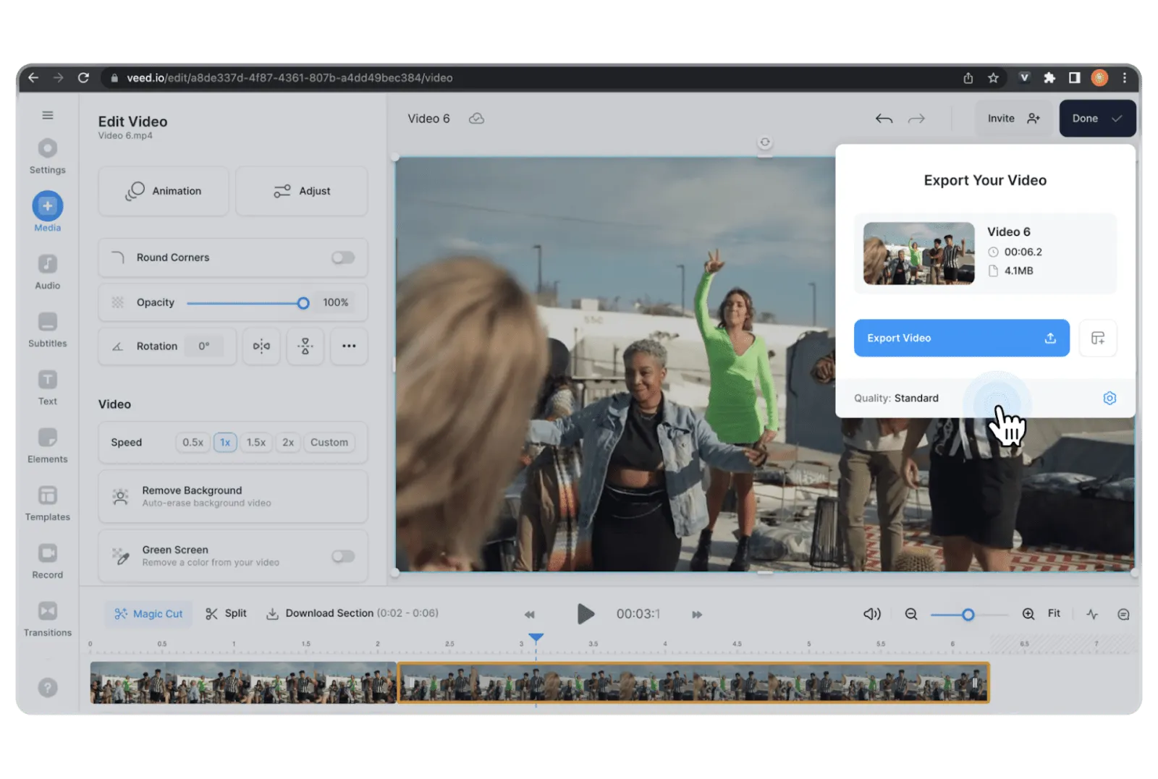Open the Elements panel

click(48, 446)
